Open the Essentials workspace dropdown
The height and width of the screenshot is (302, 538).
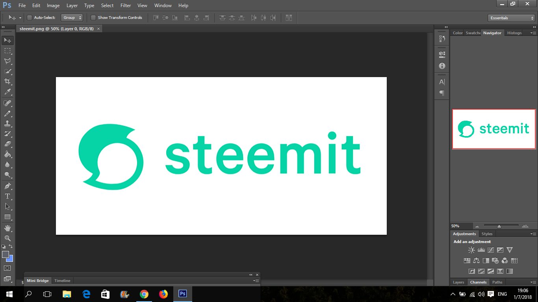coord(511,18)
